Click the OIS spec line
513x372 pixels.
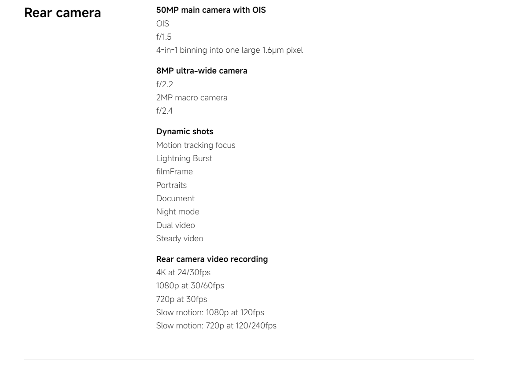(162, 24)
